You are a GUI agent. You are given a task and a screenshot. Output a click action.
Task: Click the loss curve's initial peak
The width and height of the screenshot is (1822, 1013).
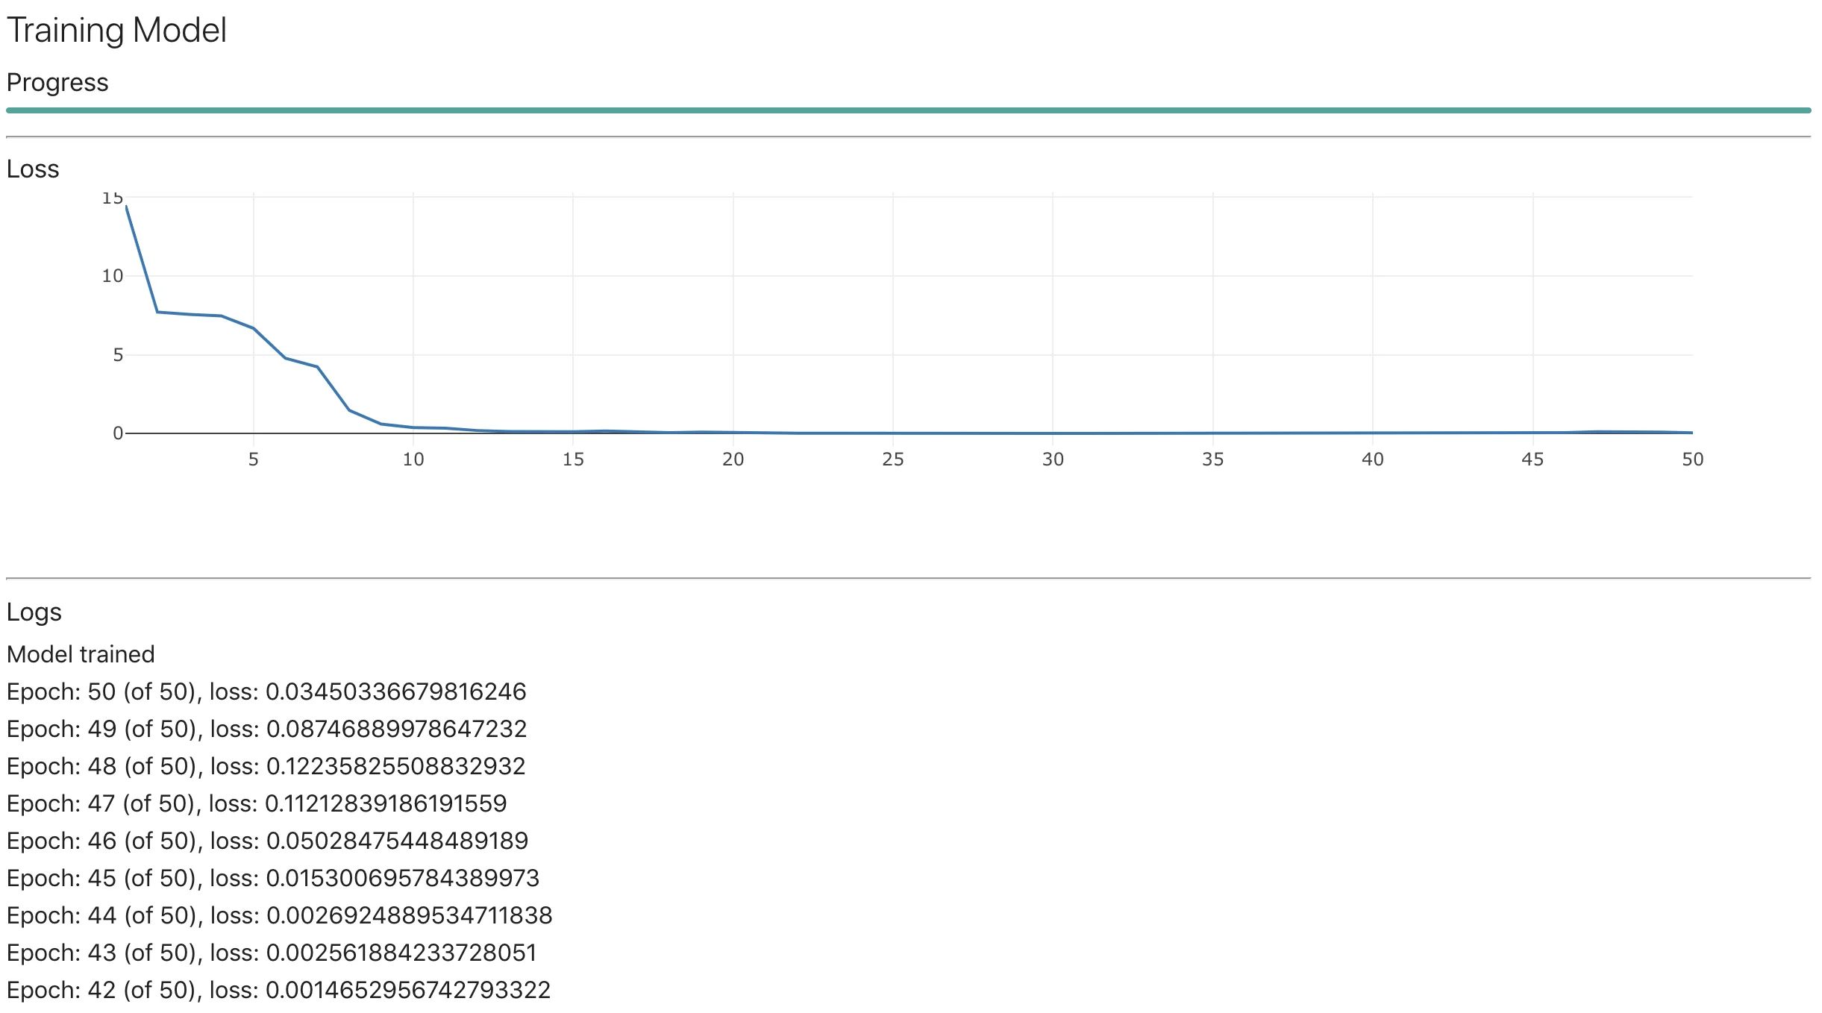127,207
